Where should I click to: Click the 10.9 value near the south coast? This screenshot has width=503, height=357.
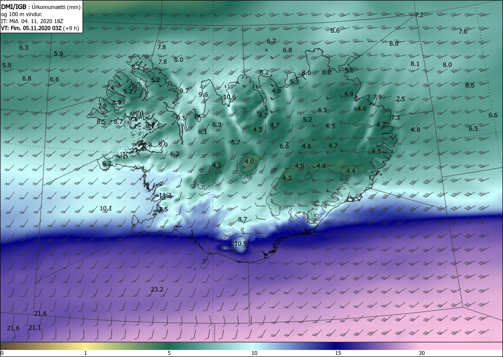[240, 243]
